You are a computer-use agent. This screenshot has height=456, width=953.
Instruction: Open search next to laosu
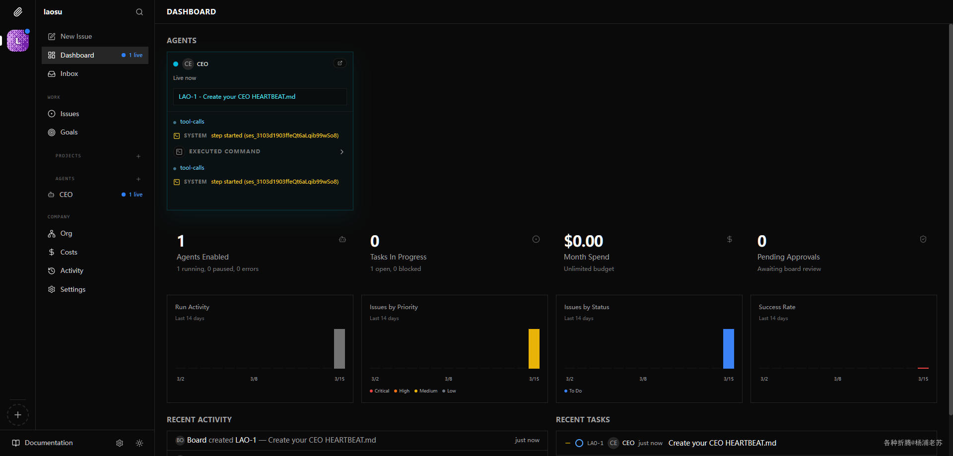(x=139, y=12)
